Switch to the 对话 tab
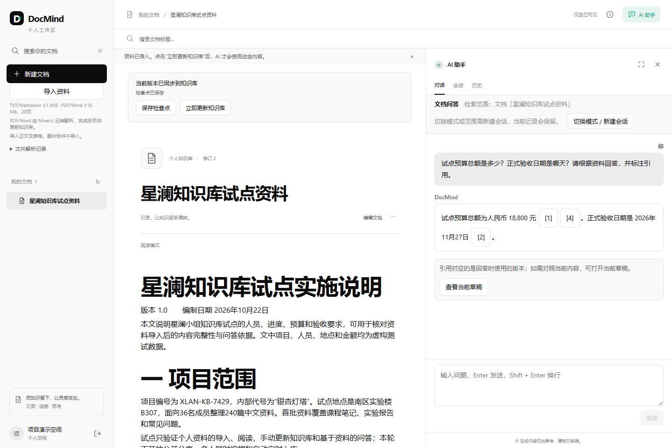 pos(440,85)
